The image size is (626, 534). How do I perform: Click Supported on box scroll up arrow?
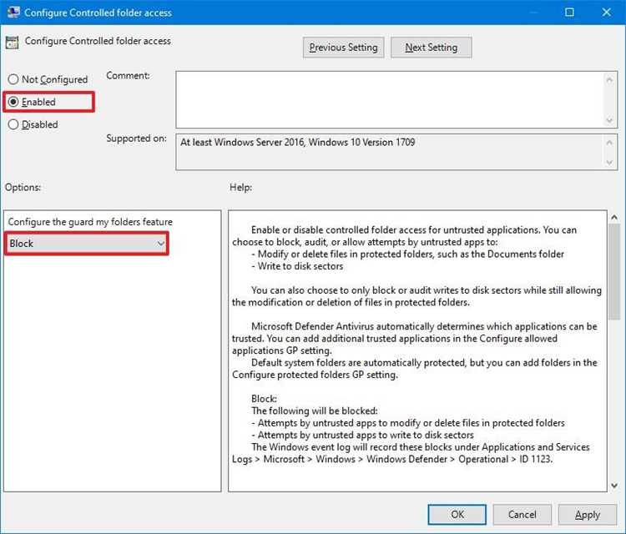(x=609, y=143)
